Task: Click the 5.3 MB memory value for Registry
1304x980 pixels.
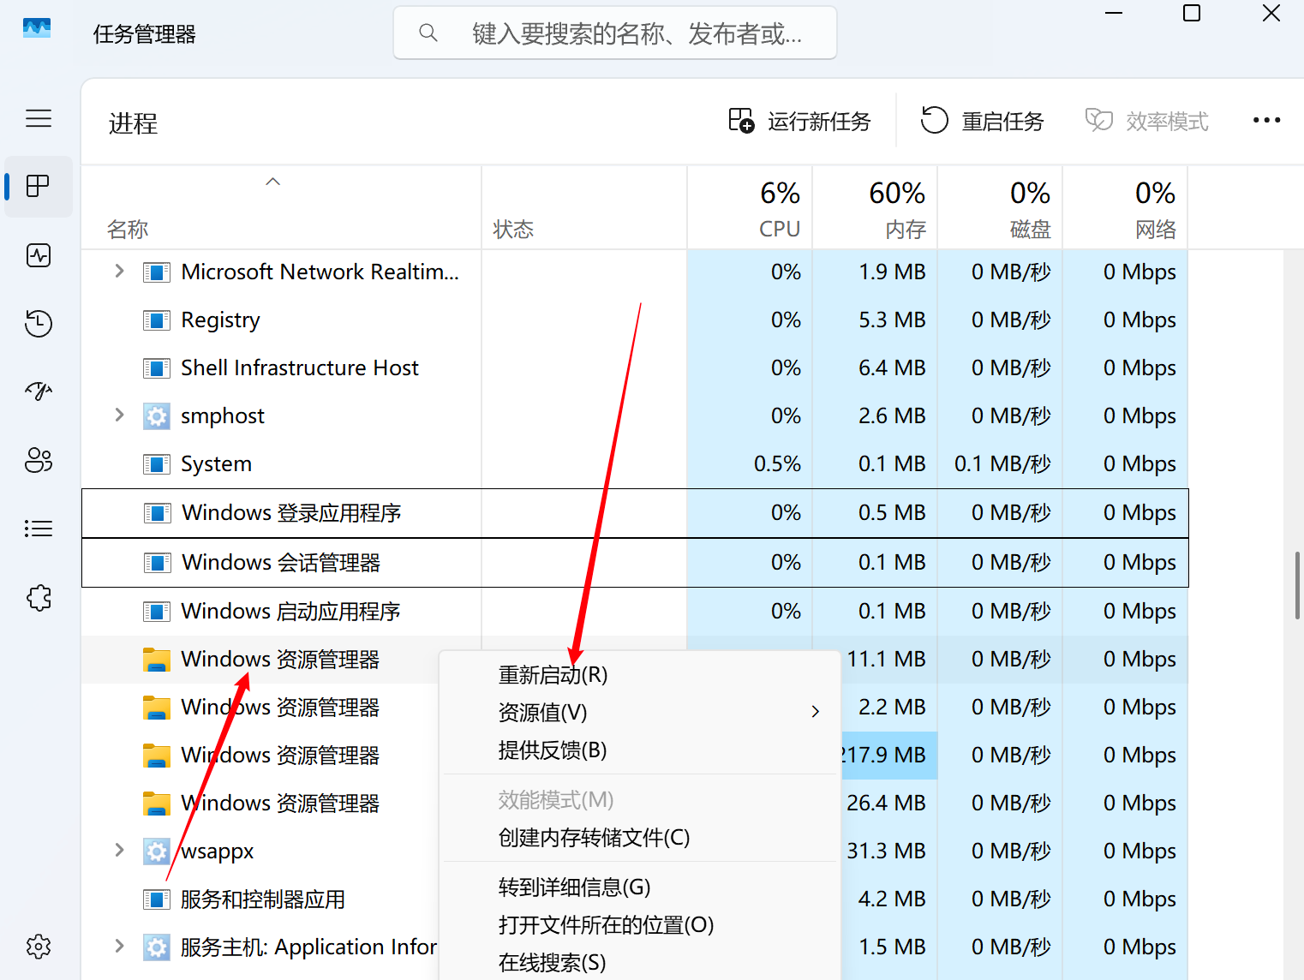Action: click(x=892, y=320)
